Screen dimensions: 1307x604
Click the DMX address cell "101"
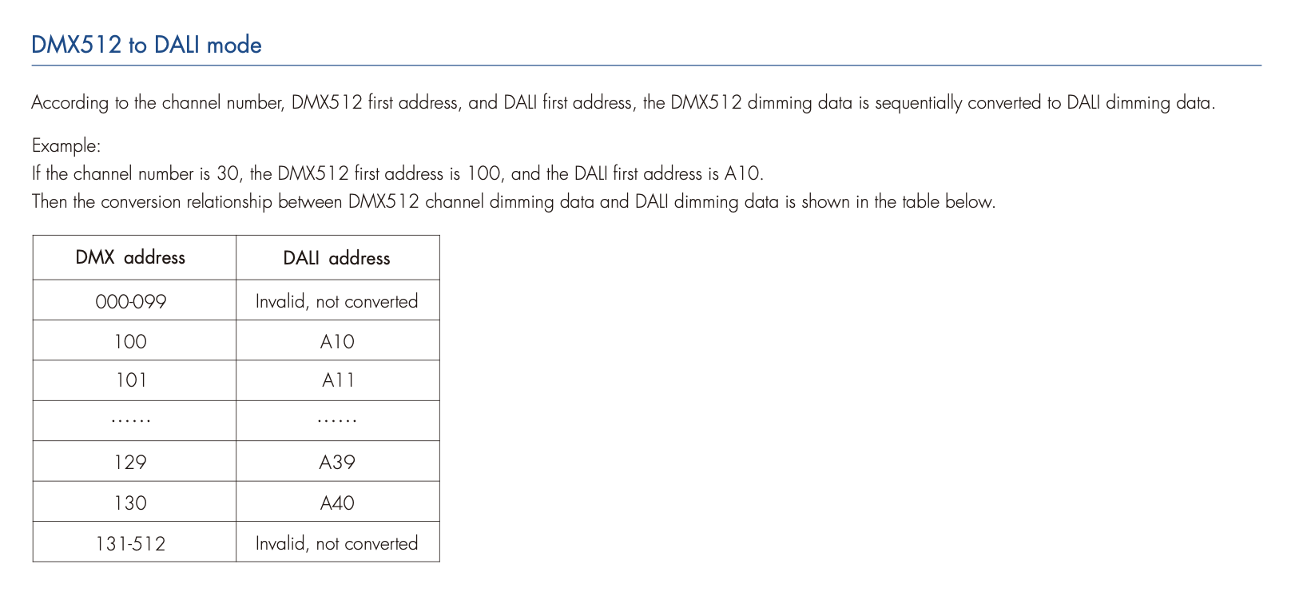click(130, 380)
